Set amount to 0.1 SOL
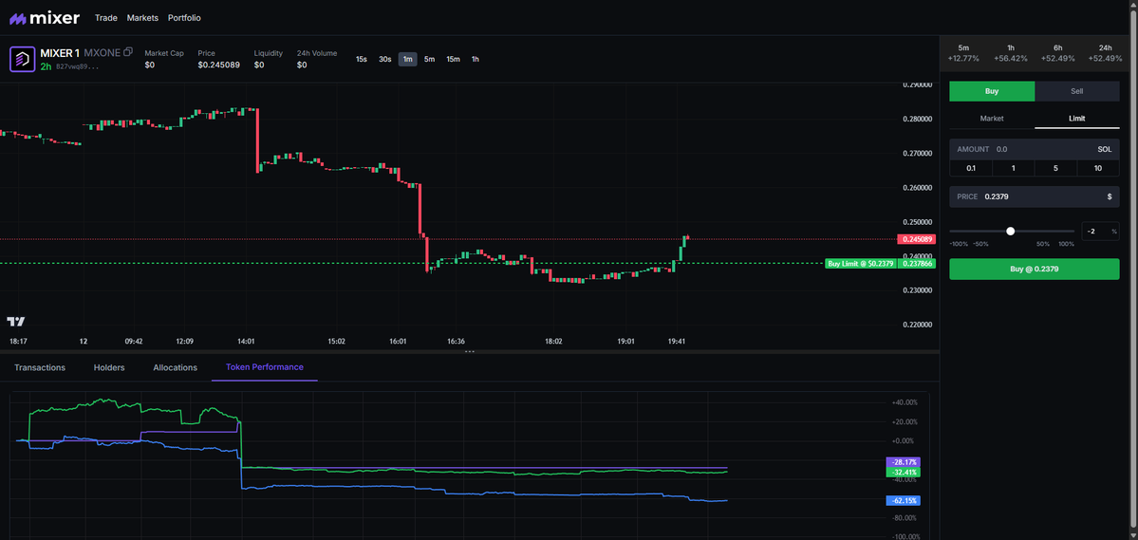1138x540 pixels. coord(971,168)
